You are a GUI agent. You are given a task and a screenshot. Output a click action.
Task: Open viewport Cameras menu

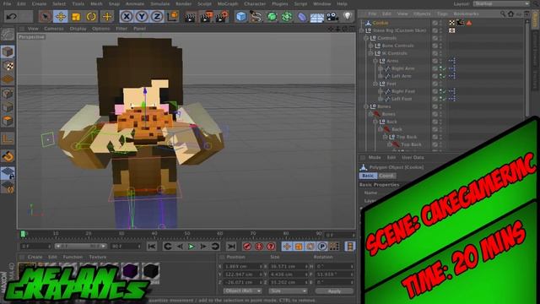pyautogui.click(x=54, y=29)
